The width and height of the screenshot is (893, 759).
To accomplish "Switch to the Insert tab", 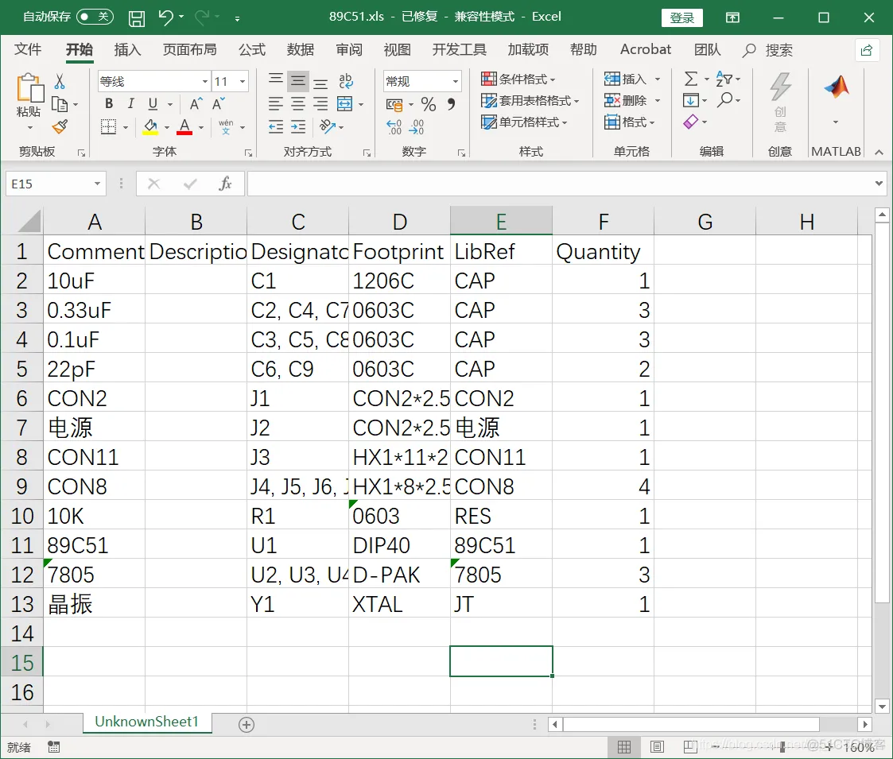I will coord(127,50).
